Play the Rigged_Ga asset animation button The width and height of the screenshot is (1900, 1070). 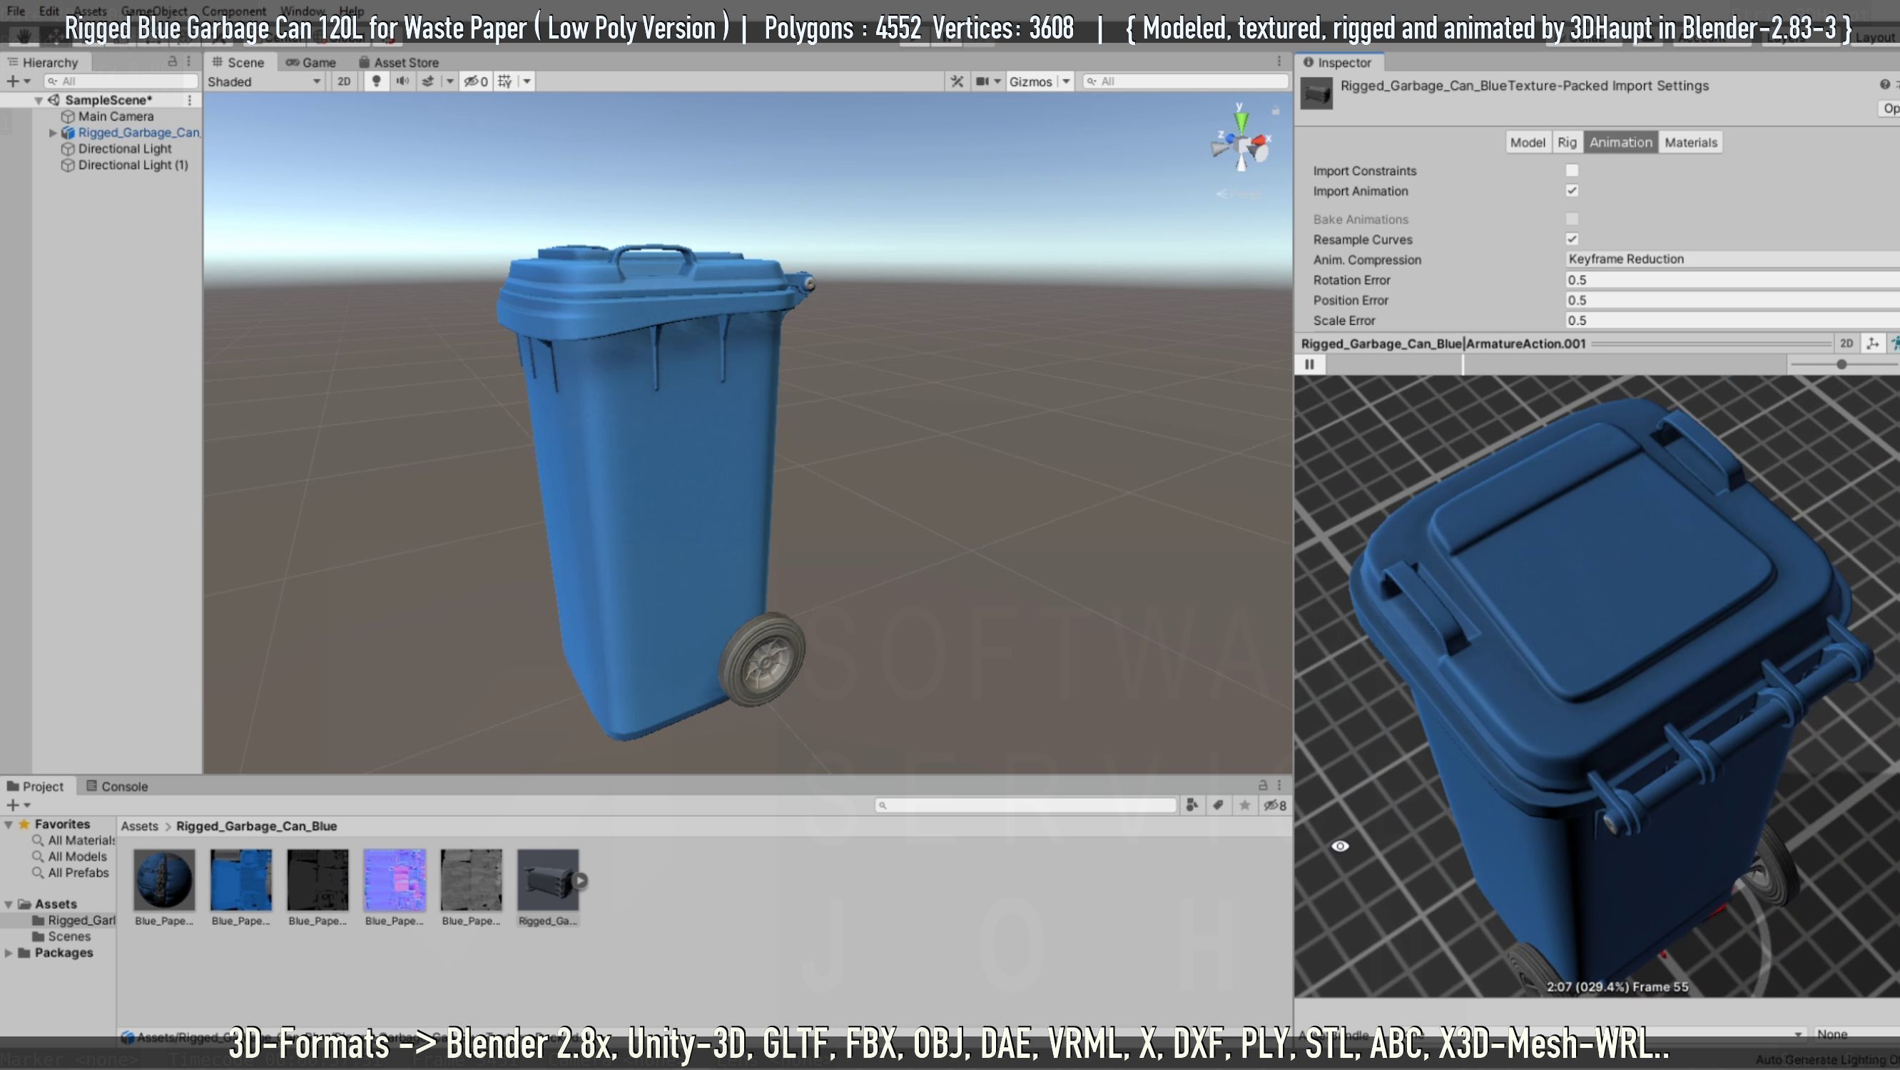581,880
